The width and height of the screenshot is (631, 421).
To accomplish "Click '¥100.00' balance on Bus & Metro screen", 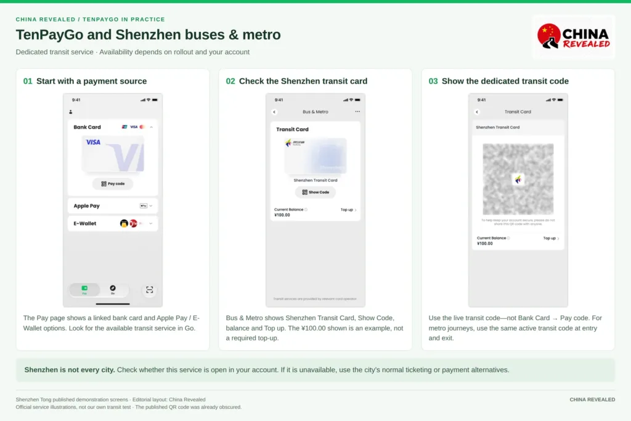I will pyautogui.click(x=282, y=215).
